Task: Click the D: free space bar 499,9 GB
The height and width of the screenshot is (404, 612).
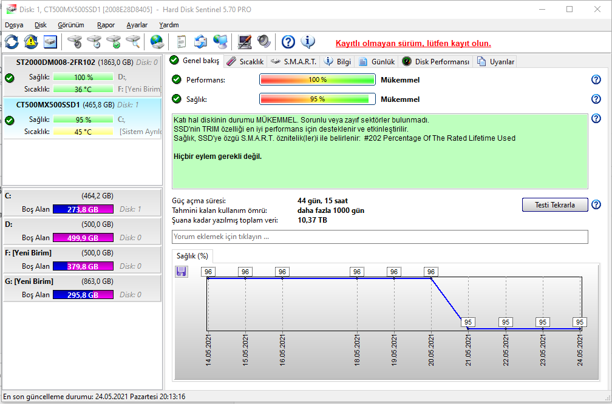Action: point(83,238)
